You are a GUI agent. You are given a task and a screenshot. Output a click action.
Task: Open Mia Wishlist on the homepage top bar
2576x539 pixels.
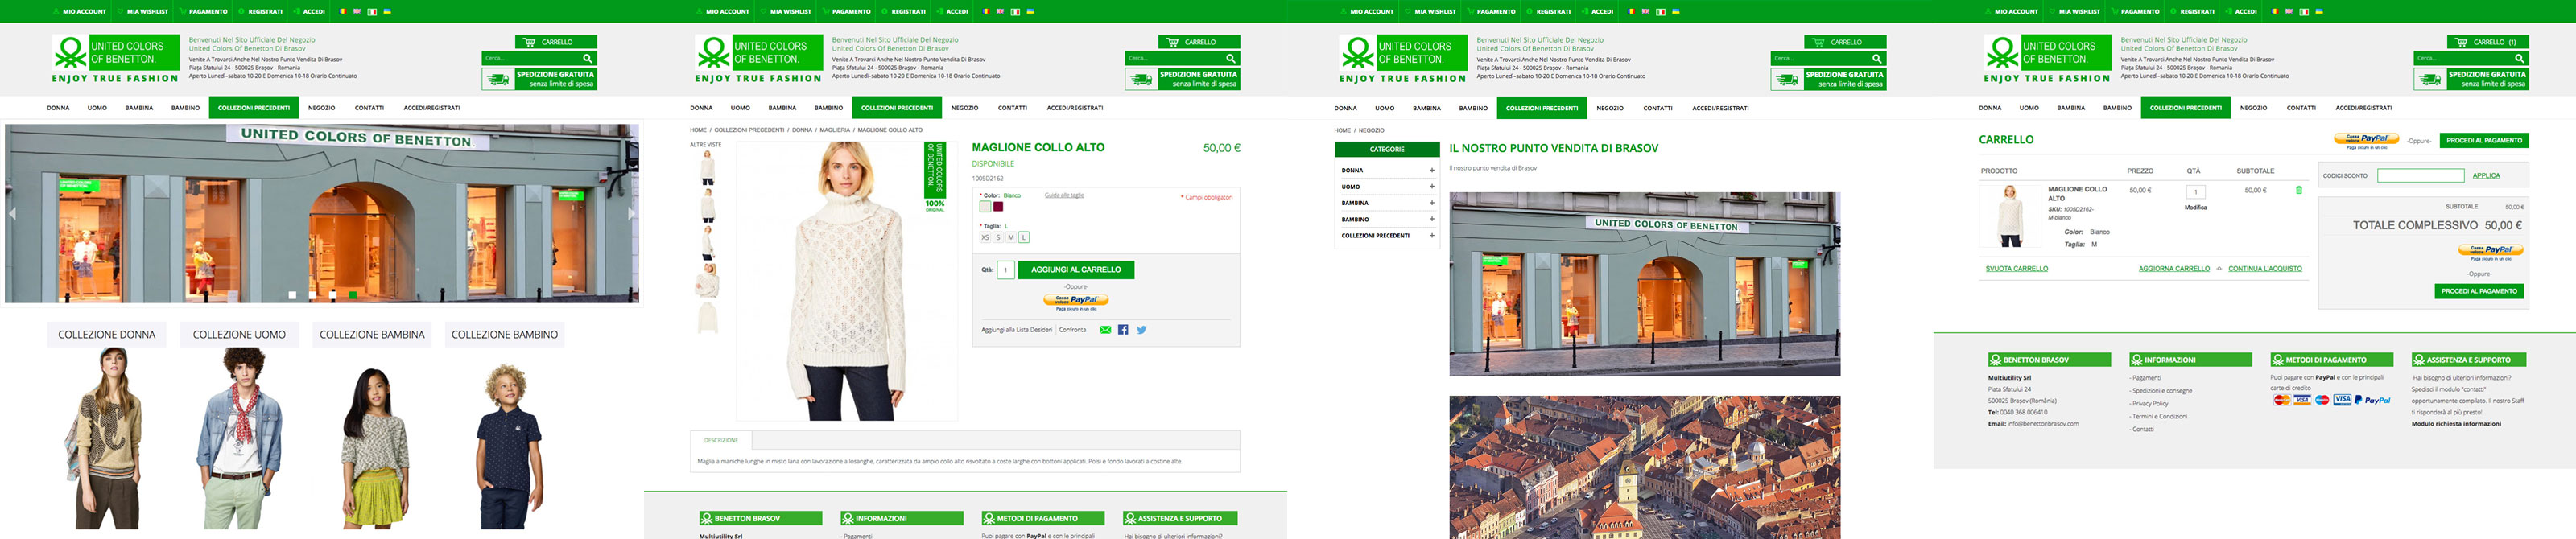click(145, 12)
